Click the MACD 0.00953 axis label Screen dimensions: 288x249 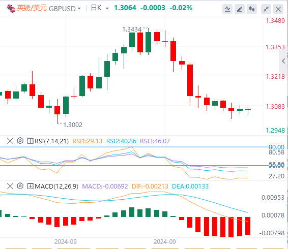273,198
